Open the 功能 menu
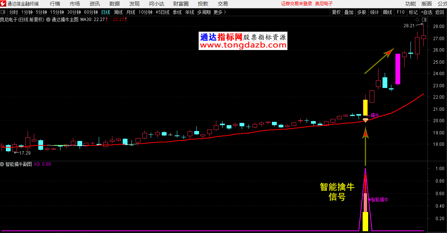 pyautogui.click(x=411, y=4)
